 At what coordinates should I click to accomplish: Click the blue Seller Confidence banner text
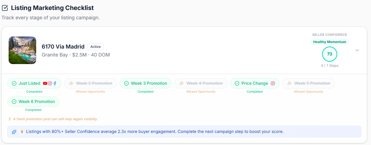pyautogui.click(x=155, y=132)
